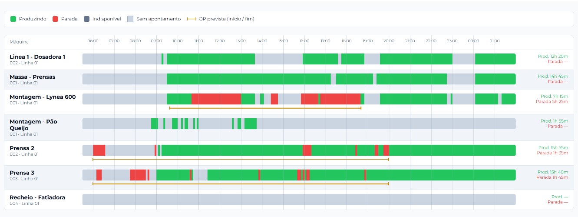Click the Prod. 1h 55m total

(x=554, y=121)
